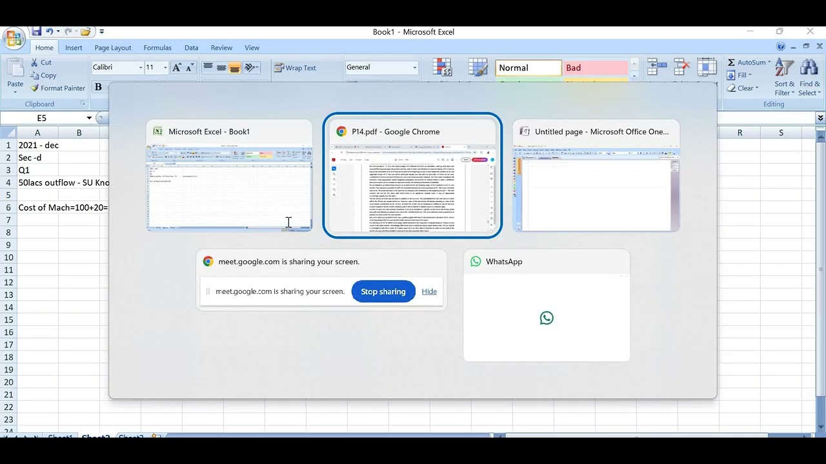Toggle bottom vertical alignment
Viewport: 826px width, 464px height.
(x=235, y=68)
